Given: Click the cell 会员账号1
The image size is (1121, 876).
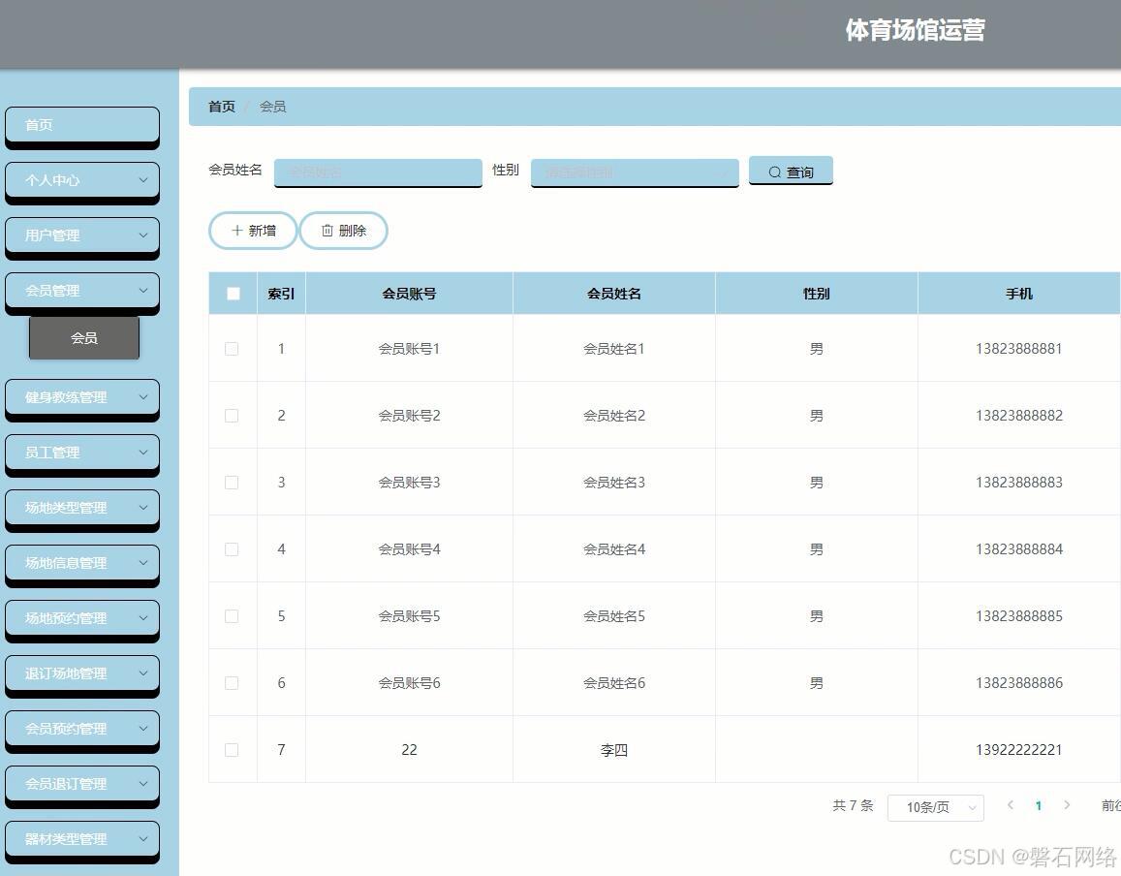Looking at the screenshot, I should pos(409,349).
